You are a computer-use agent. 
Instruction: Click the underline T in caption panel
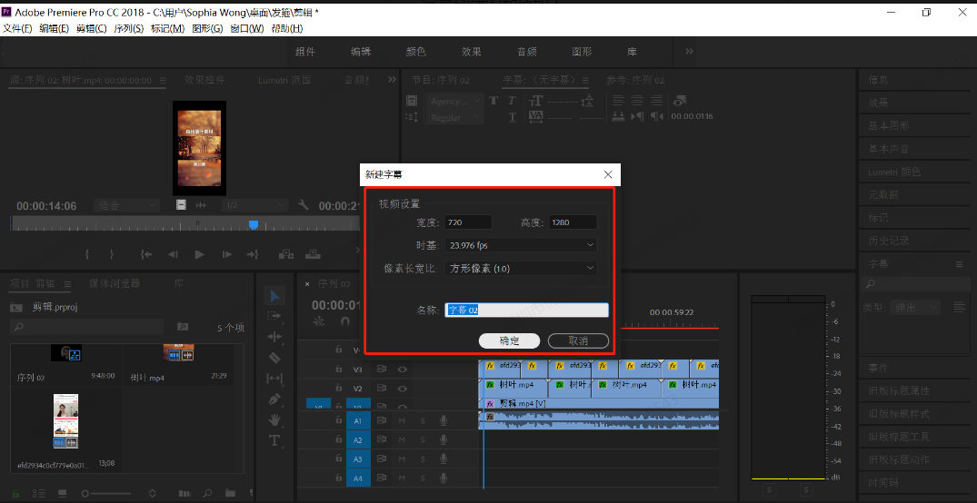pyautogui.click(x=513, y=117)
